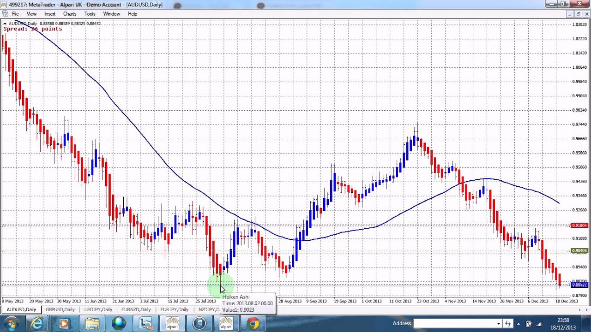Click the globe icon in the taskbar
The image size is (591, 332).
pyautogui.click(x=119, y=324)
